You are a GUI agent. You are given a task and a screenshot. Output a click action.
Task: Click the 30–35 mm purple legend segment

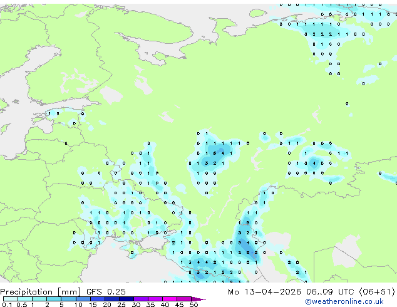coord(140,299)
